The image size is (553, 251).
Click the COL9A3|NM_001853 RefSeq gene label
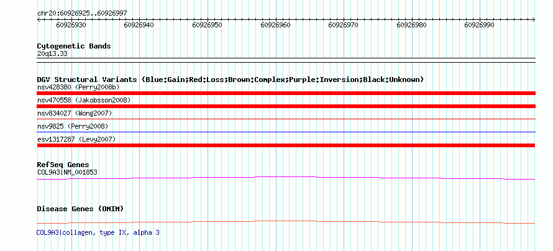(67, 172)
